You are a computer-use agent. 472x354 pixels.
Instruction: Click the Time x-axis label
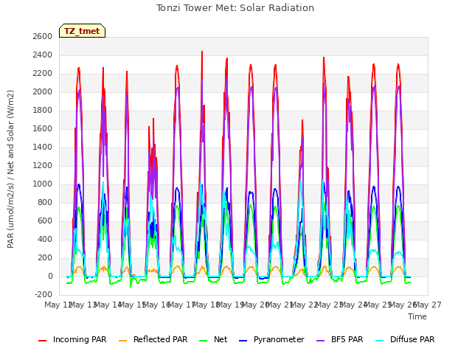[x=417, y=316]
